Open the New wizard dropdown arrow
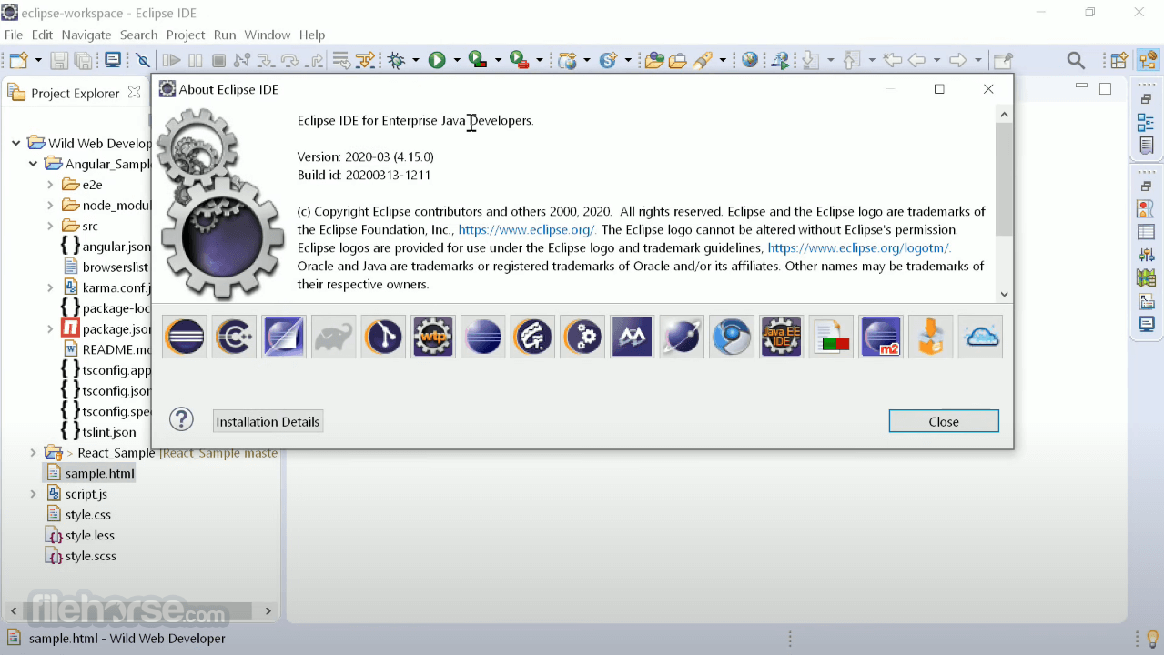1164x655 pixels. tap(38, 61)
